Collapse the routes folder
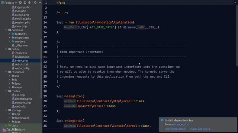This screenshot has height=133, width=238. click(6, 91)
